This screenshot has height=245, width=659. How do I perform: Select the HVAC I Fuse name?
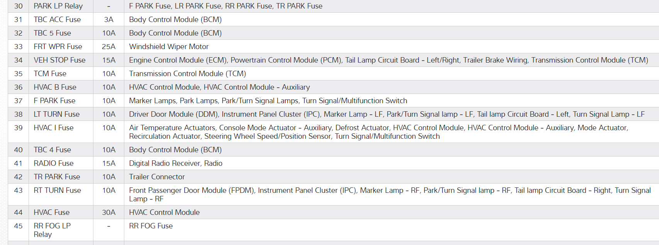point(53,128)
